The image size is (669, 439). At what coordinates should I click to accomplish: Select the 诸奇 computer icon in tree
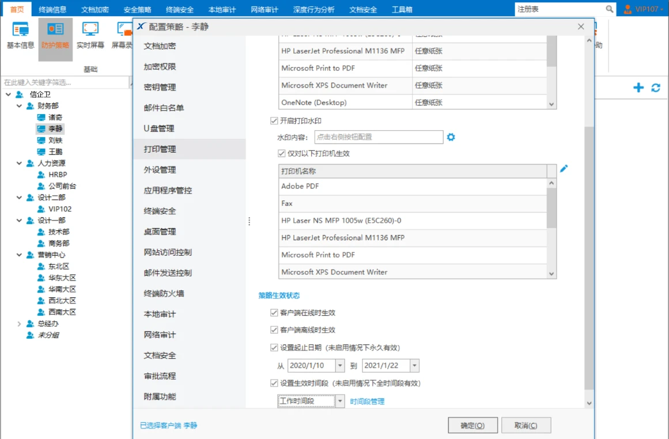point(41,118)
